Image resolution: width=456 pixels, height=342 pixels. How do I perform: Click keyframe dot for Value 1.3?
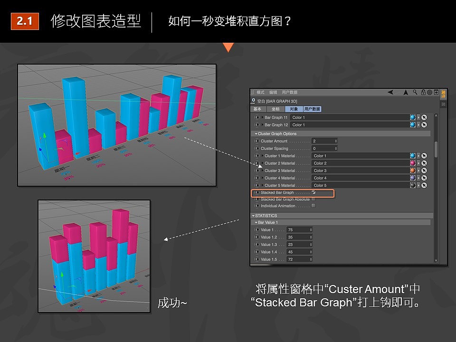(257, 245)
